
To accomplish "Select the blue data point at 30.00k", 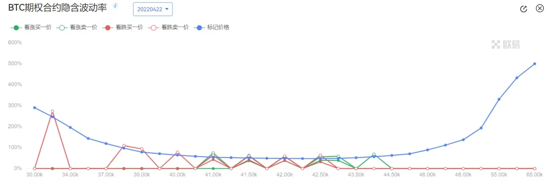I will pos(34,108).
